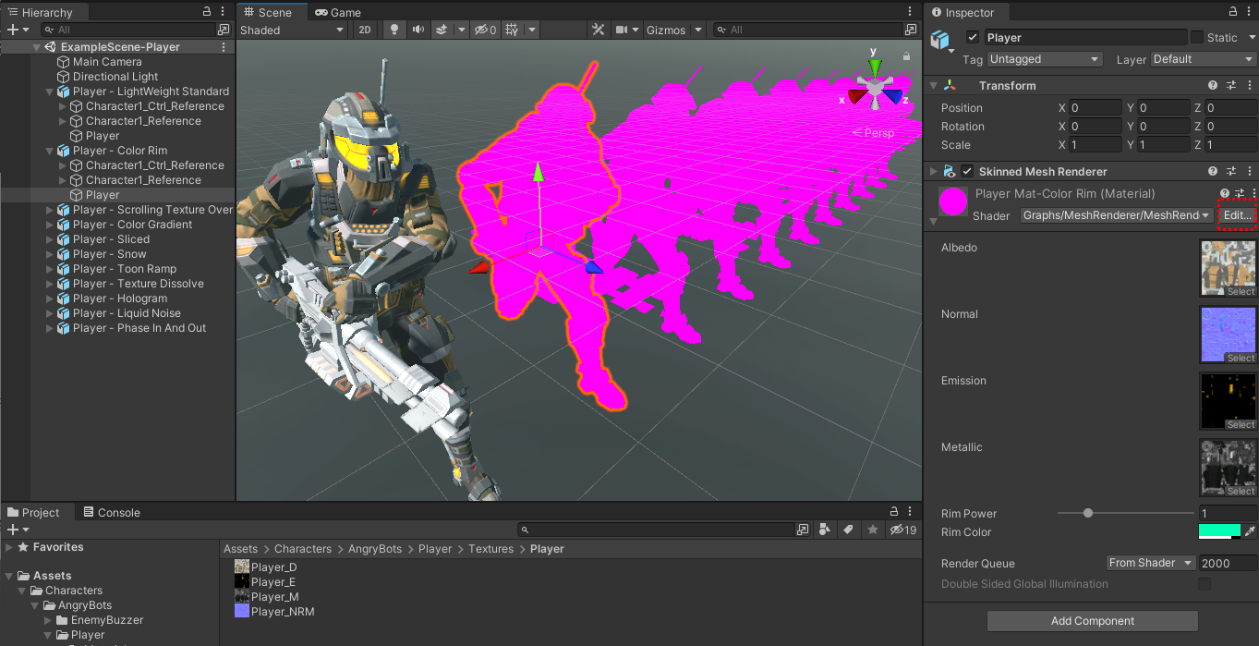Toggle Double Sided Global Illumination checkbox
This screenshot has width=1259, height=646.
click(1205, 584)
